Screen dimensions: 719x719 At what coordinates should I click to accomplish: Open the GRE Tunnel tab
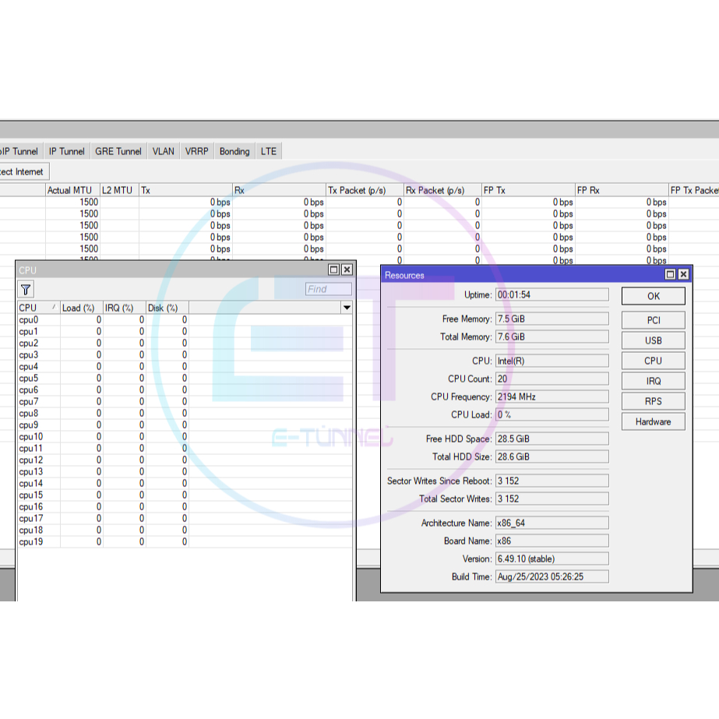point(118,151)
